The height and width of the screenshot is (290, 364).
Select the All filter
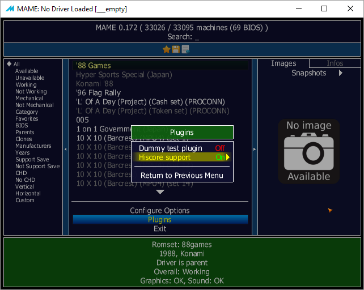(x=16, y=64)
